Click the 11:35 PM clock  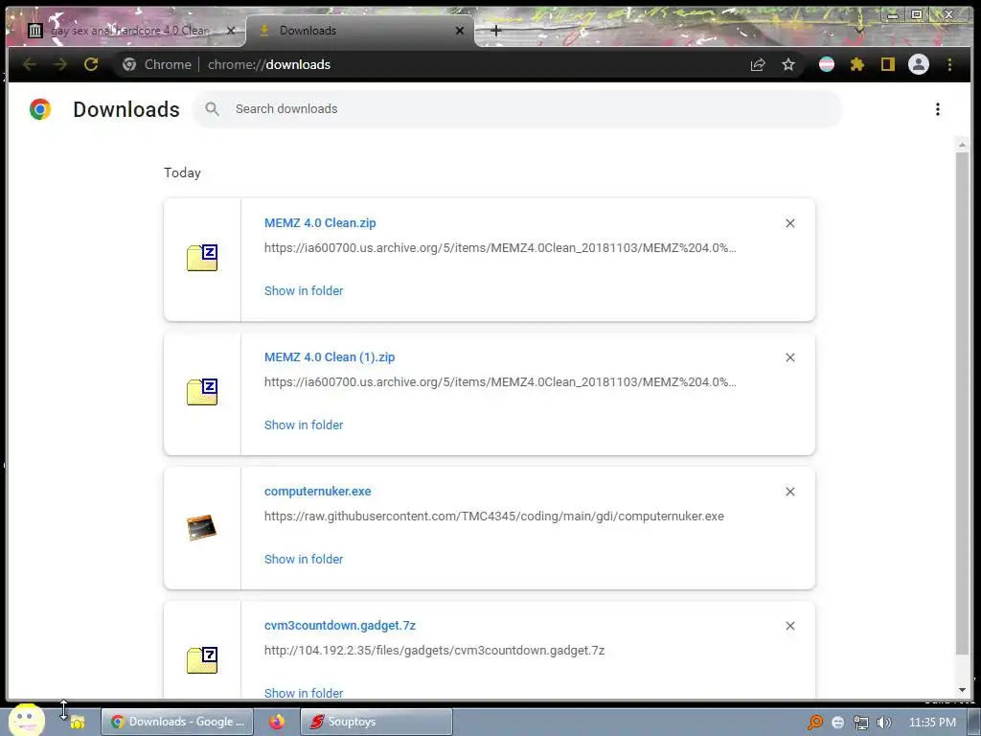(932, 723)
